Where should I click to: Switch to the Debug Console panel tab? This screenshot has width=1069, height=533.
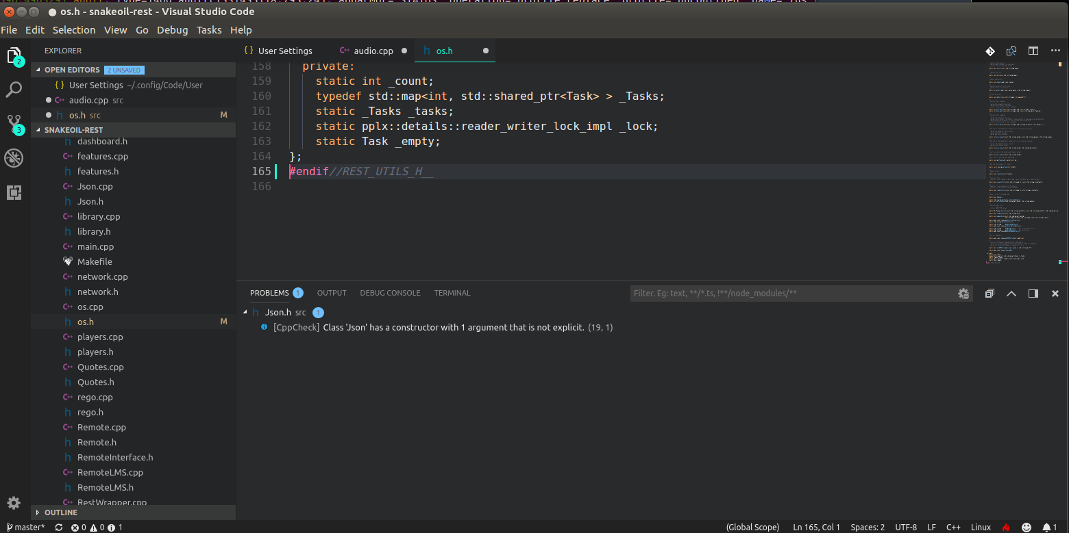pos(390,293)
